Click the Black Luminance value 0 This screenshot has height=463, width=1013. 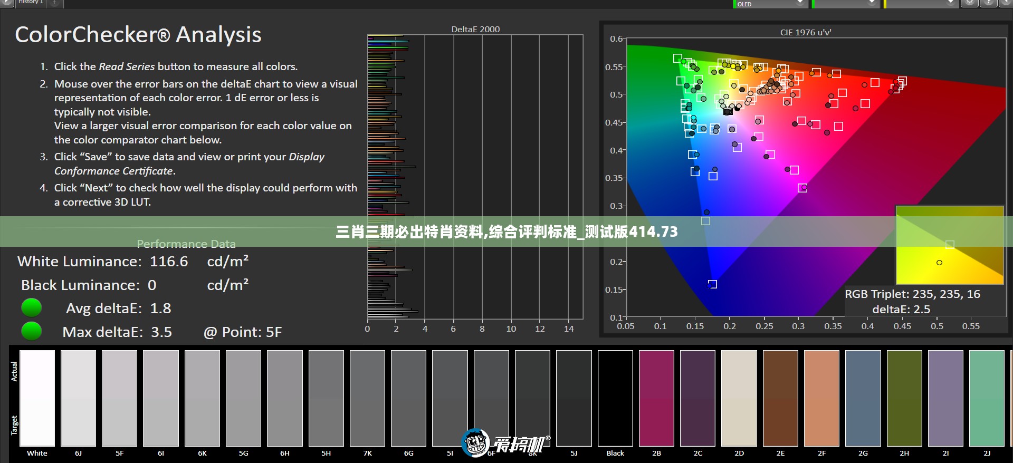(152, 285)
